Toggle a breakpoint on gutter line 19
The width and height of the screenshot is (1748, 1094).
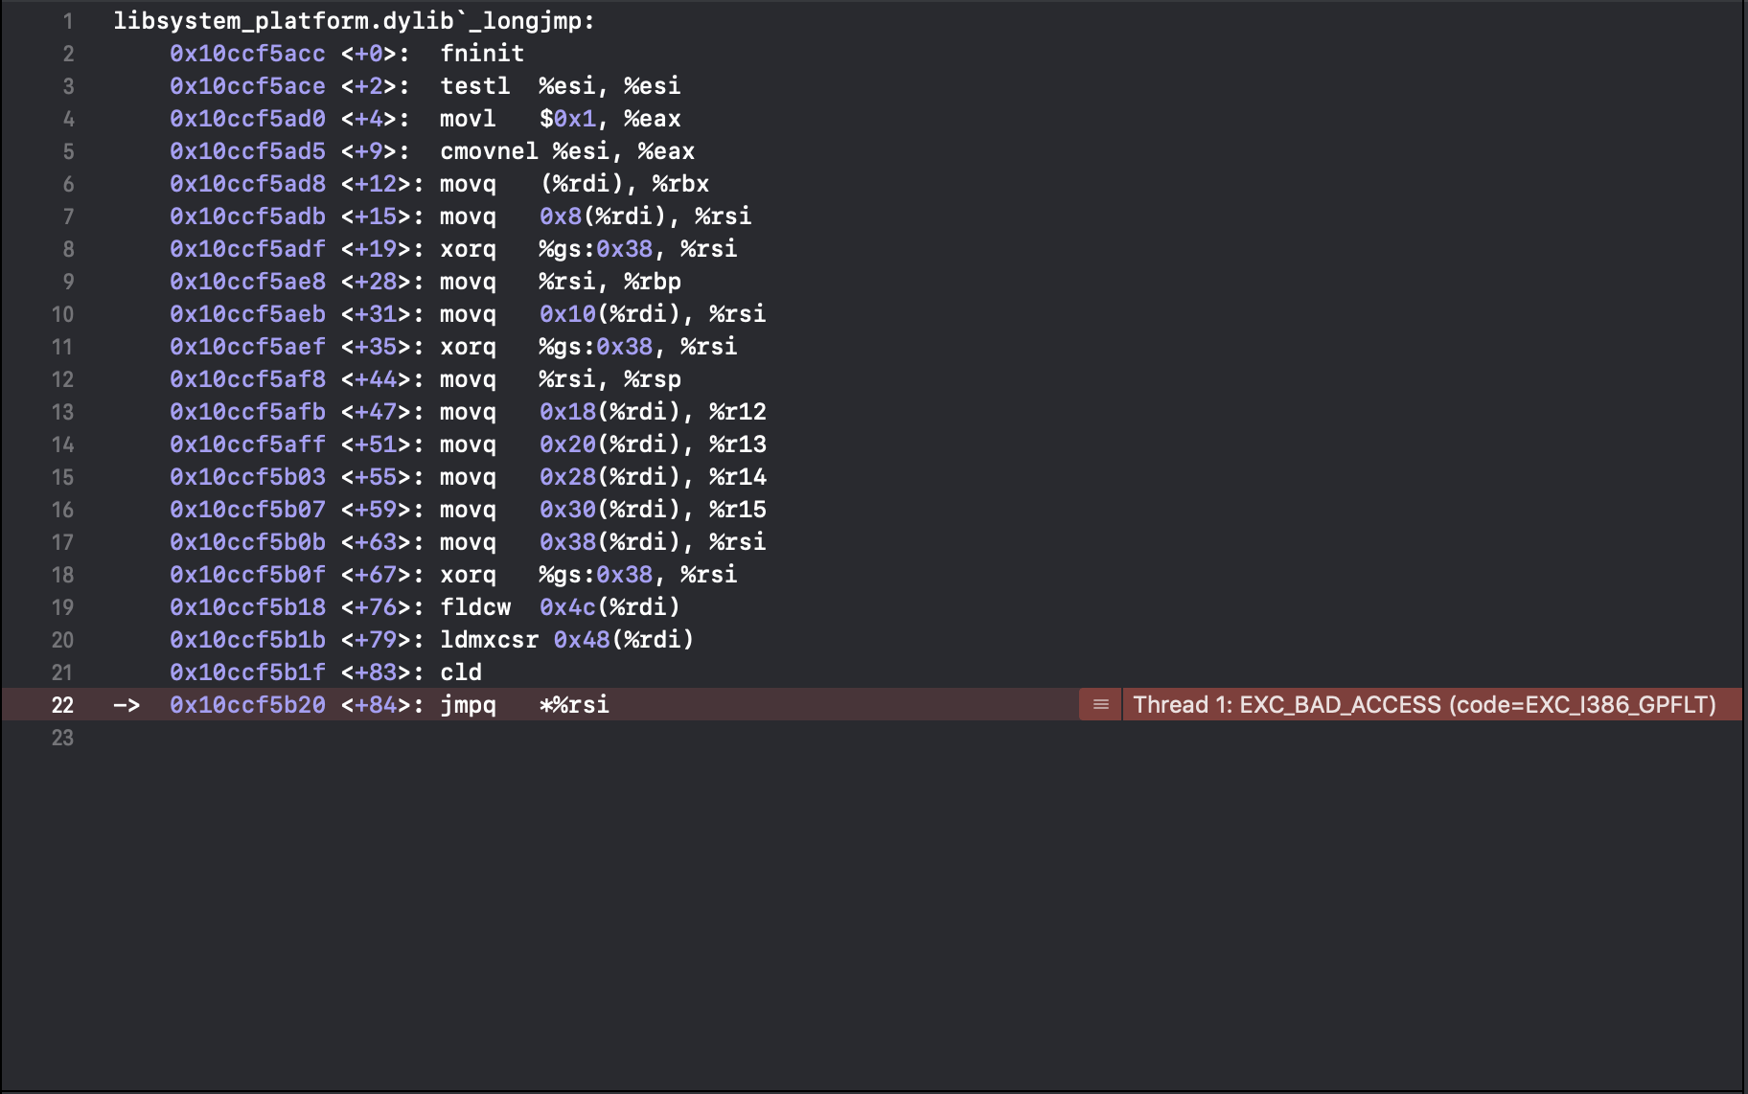(62, 606)
